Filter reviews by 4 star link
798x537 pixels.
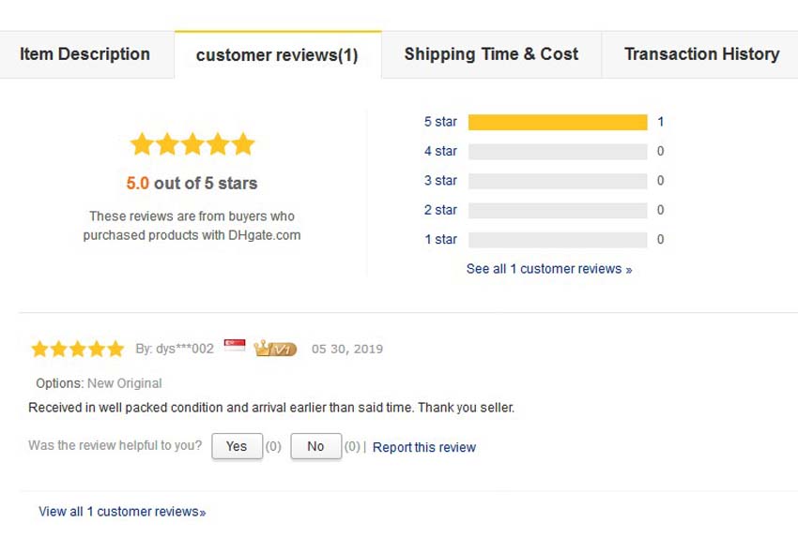click(x=440, y=152)
